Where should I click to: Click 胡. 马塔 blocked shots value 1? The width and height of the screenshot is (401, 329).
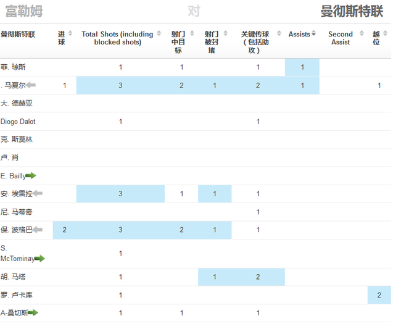pos(215,277)
